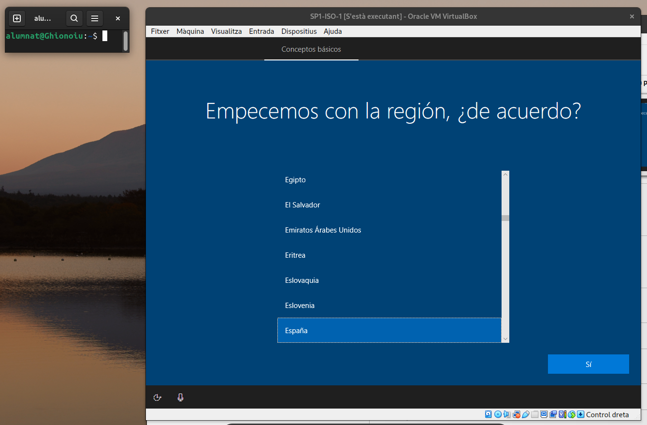Open the terminal hamburger menu

pyautogui.click(x=95, y=18)
